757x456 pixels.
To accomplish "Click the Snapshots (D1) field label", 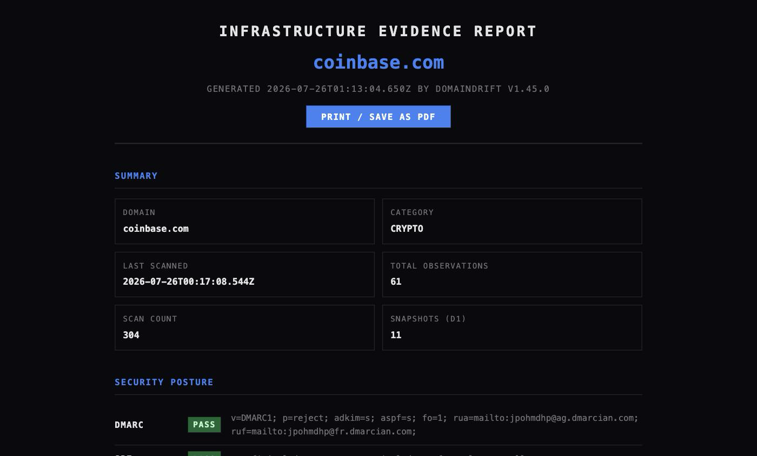I will [428, 319].
